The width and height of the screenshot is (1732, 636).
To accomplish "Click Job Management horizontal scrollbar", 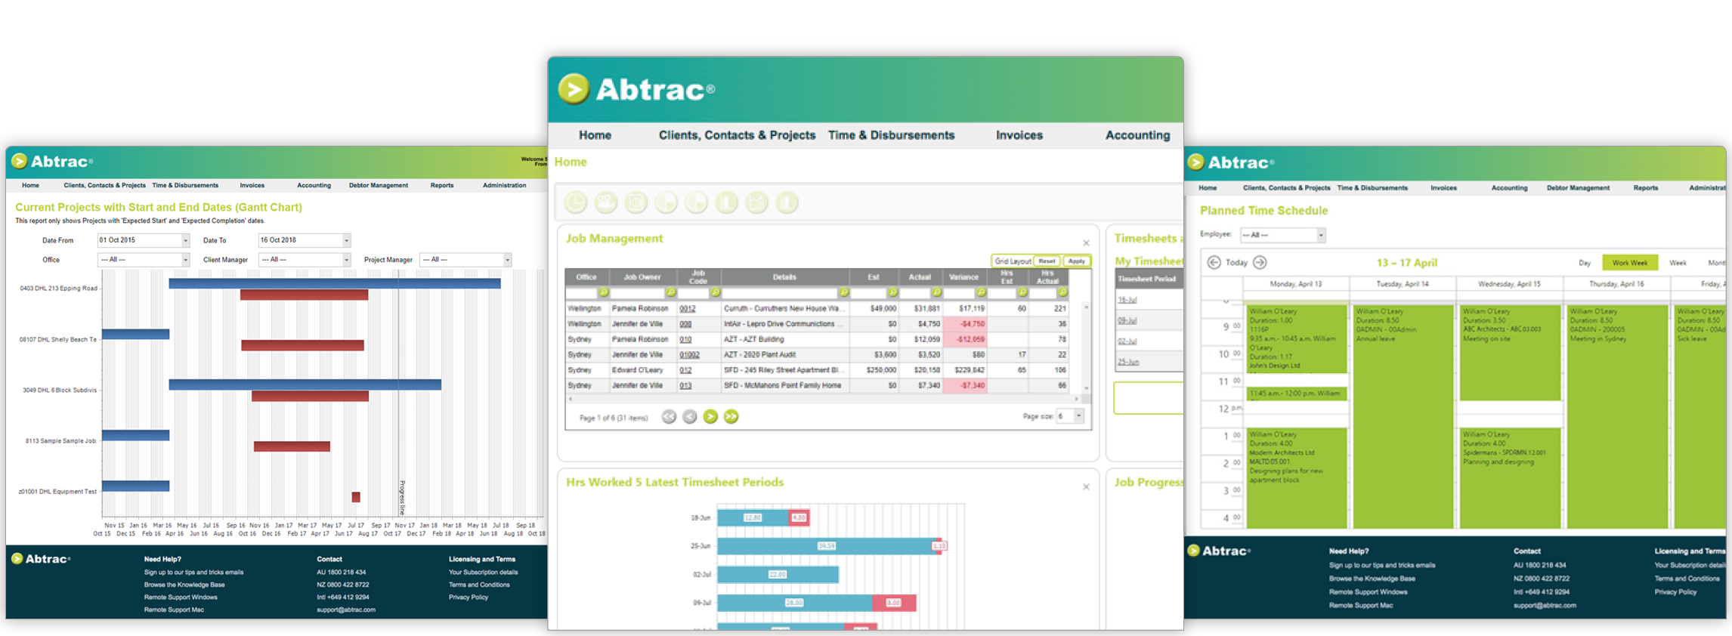I will coord(824,399).
